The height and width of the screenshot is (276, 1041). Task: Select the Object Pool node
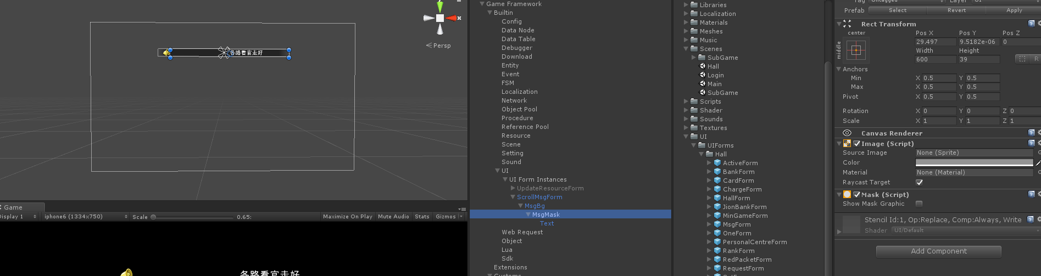519,109
